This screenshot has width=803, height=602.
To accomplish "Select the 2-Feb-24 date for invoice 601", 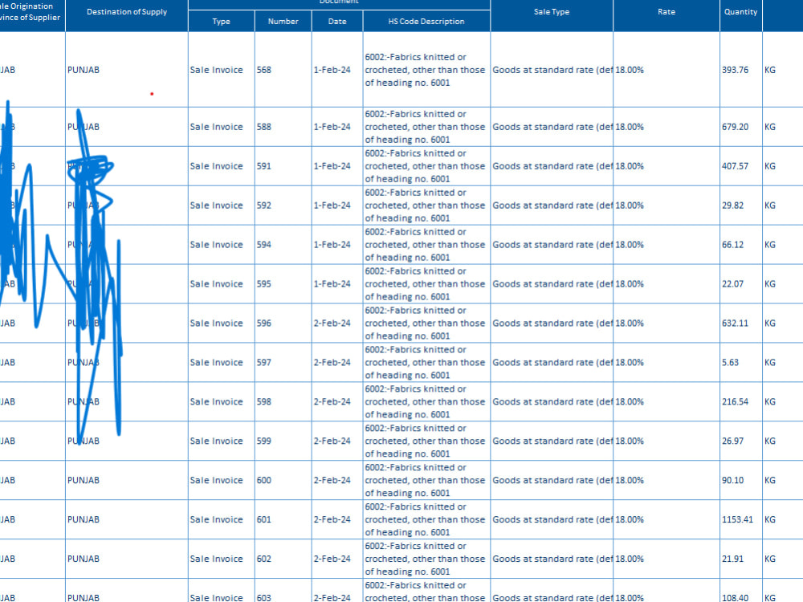I will (332, 519).
